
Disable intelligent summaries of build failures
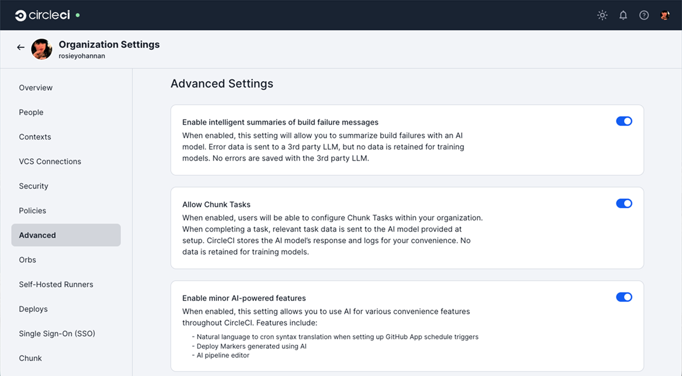point(624,121)
